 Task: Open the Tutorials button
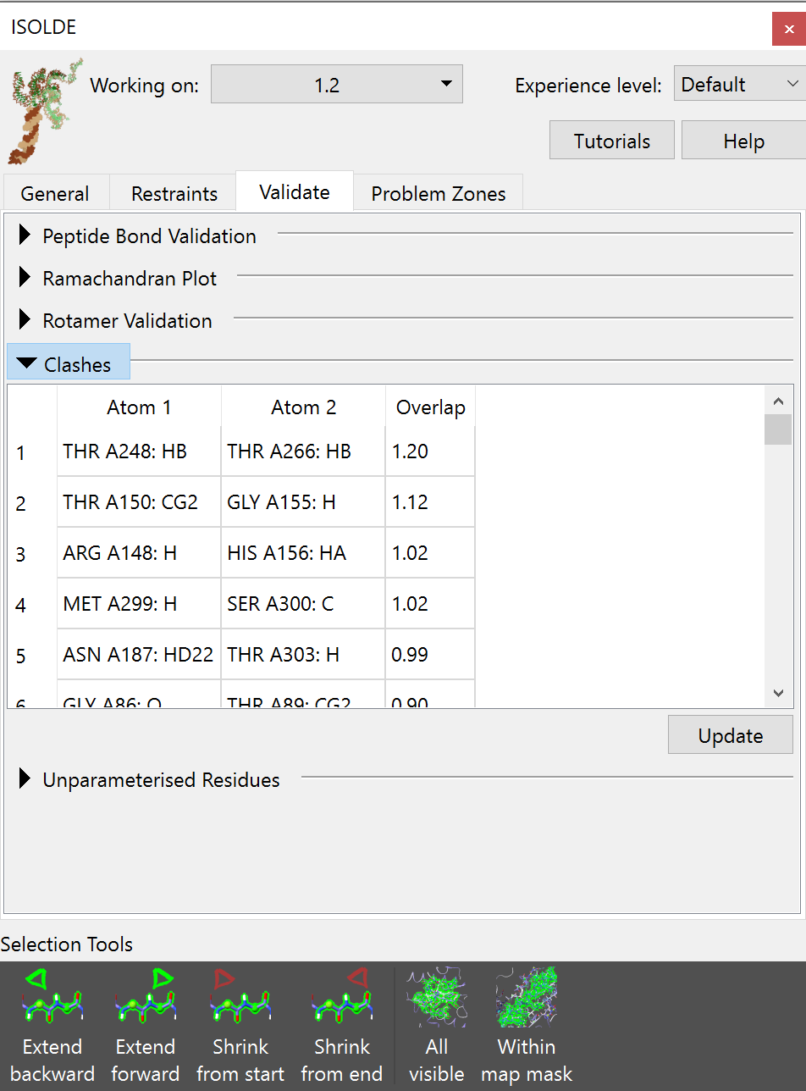click(x=612, y=140)
